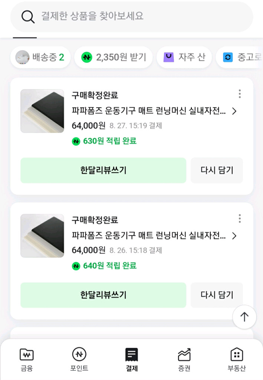Screen dimensions: 263x380
Task: Click 다시 담기 on the second order
Action: point(217,295)
